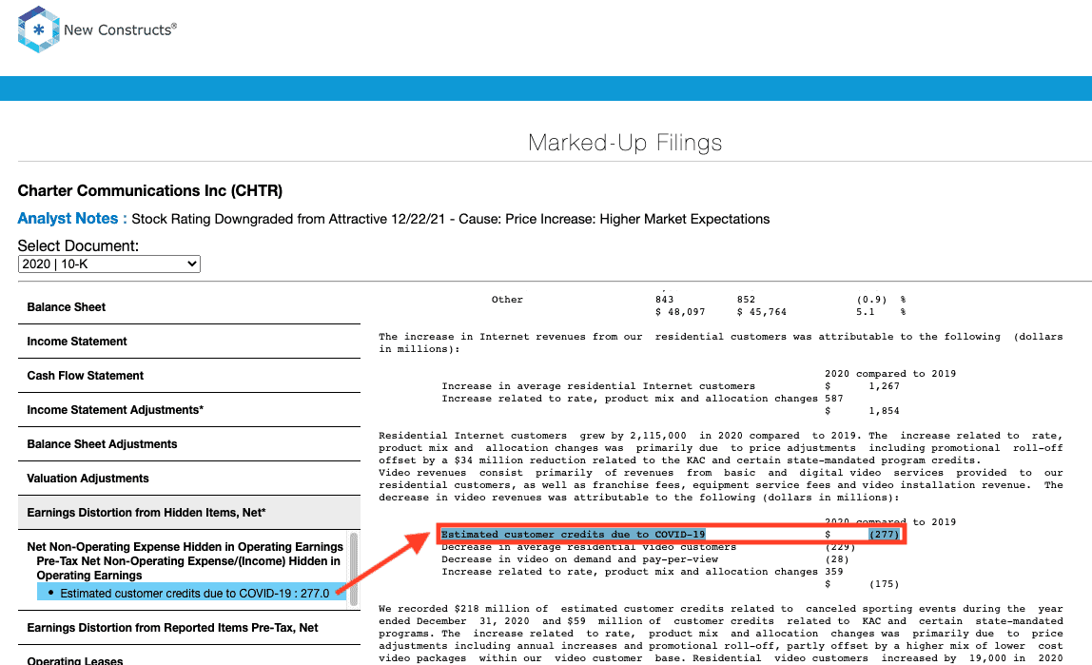This screenshot has width=1092, height=665.
Task: Click the highlighted (277) value in filing
Action: point(885,534)
